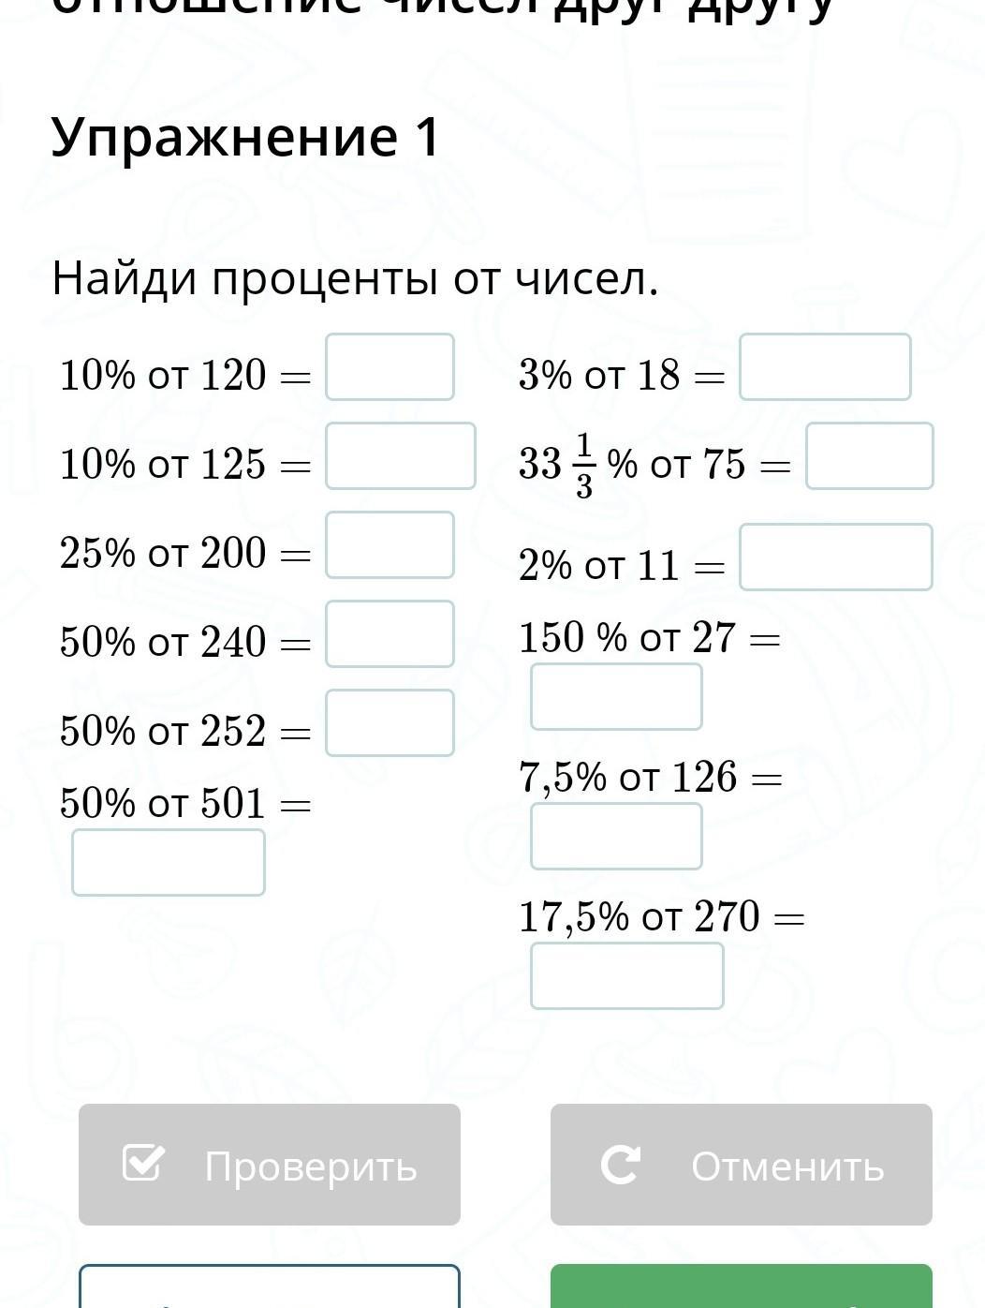Click answer field under 7,5% от 126
Screen dimensions: 985x1308
(616, 837)
